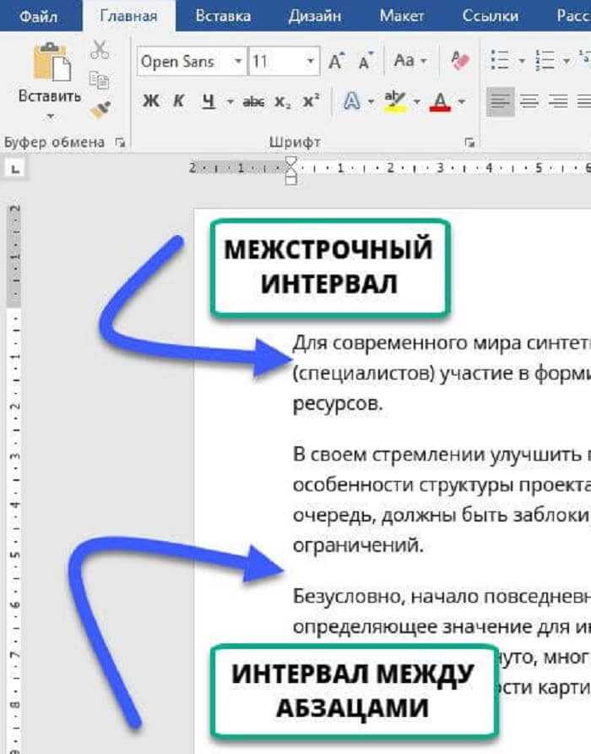
Task: Decrease font size with small A icon
Action: pyautogui.click(x=366, y=61)
